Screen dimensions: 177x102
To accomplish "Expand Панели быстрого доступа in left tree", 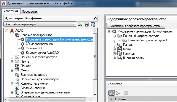I will (x=12, y=57).
